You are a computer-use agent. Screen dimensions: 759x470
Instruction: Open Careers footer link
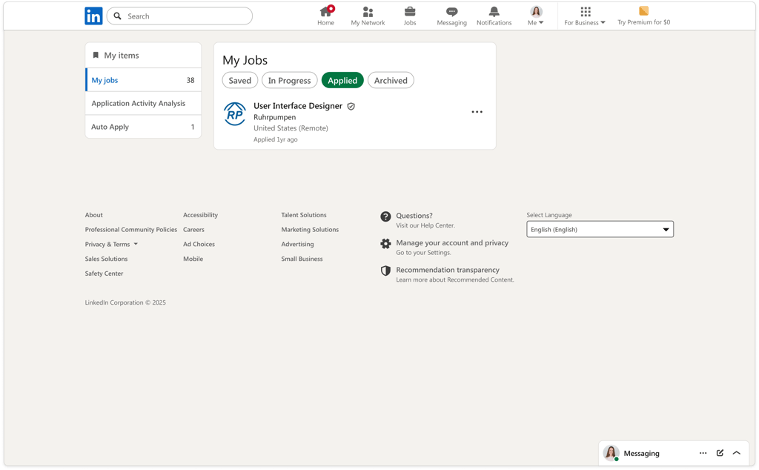(x=193, y=229)
